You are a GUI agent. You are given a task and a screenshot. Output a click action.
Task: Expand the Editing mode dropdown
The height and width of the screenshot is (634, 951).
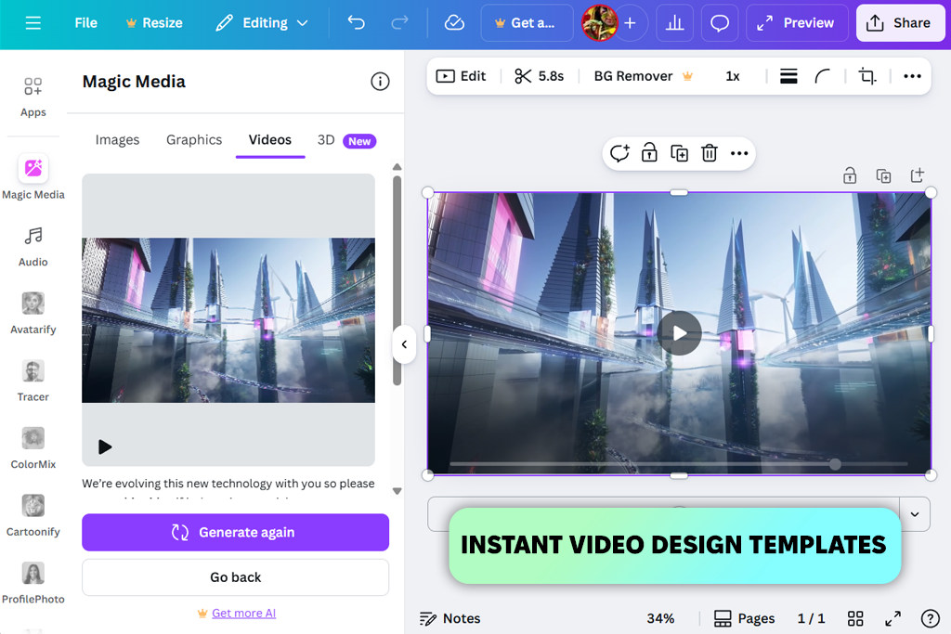pos(263,23)
